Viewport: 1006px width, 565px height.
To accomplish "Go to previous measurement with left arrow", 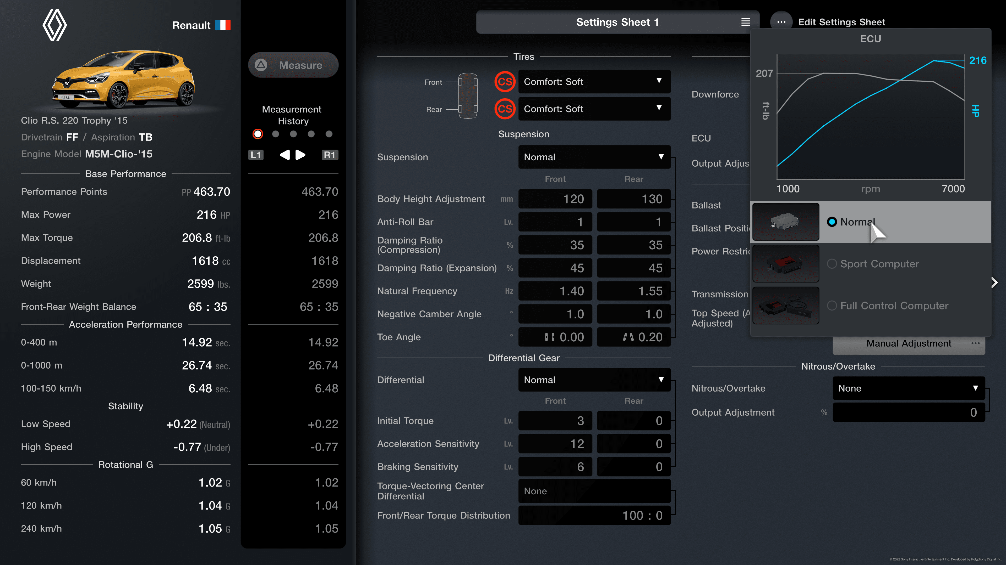I will click(285, 155).
